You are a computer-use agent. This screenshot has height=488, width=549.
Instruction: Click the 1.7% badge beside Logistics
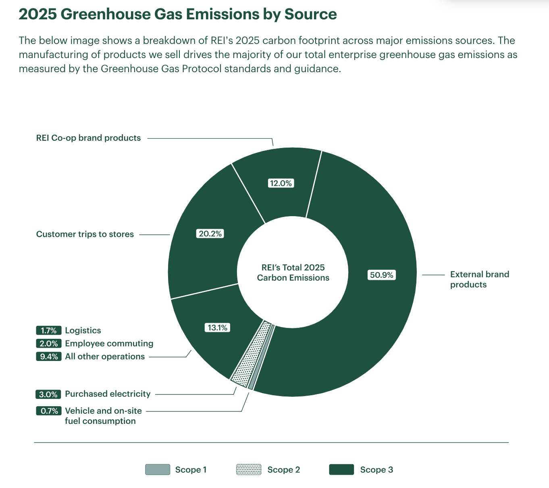(x=49, y=331)
